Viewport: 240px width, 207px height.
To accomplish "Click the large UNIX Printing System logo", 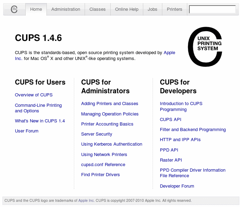I will pos(205,47).
